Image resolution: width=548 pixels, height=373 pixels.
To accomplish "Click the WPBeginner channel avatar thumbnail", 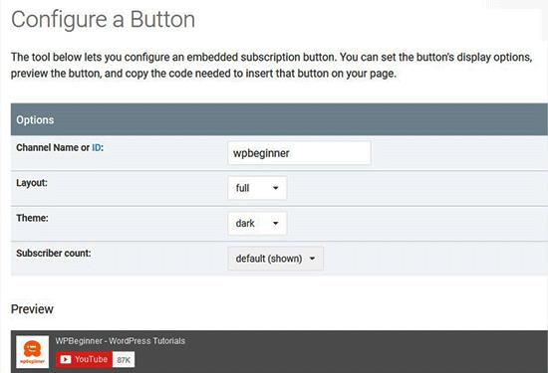I will [x=33, y=352].
